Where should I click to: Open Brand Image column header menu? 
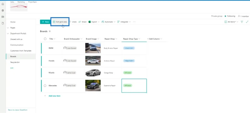[x=92, y=39]
